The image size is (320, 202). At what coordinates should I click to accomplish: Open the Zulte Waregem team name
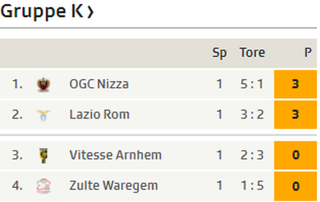(114, 186)
